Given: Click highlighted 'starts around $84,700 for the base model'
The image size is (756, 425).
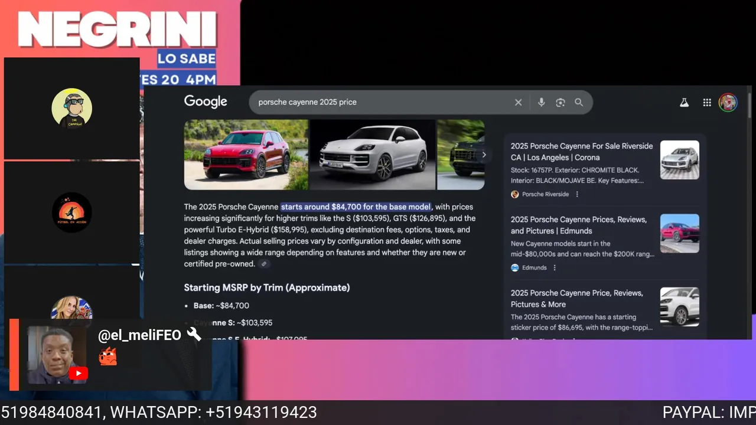Looking at the screenshot, I should 356,207.
